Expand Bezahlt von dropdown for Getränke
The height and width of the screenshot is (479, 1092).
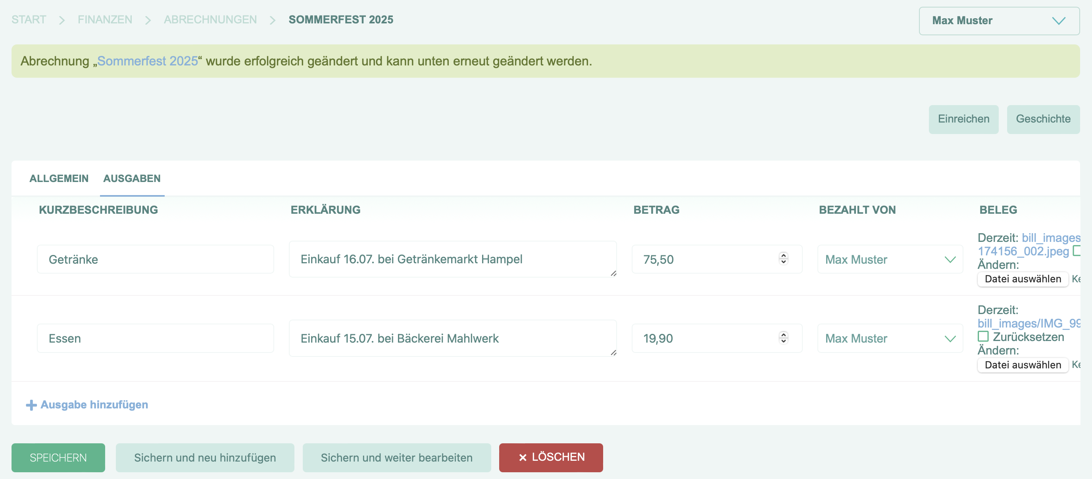tap(890, 259)
